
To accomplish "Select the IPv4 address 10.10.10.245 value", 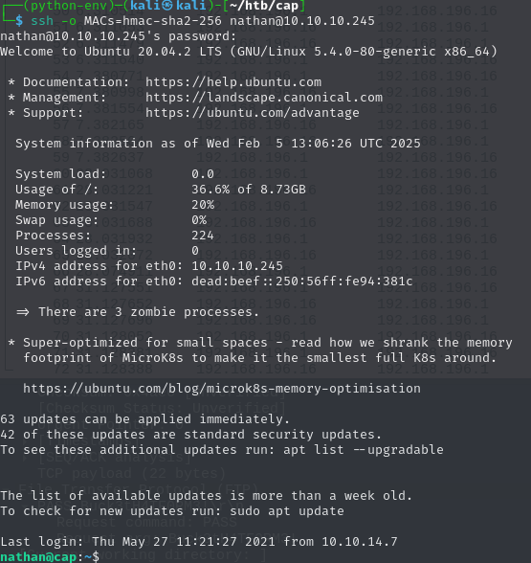I will (237, 266).
